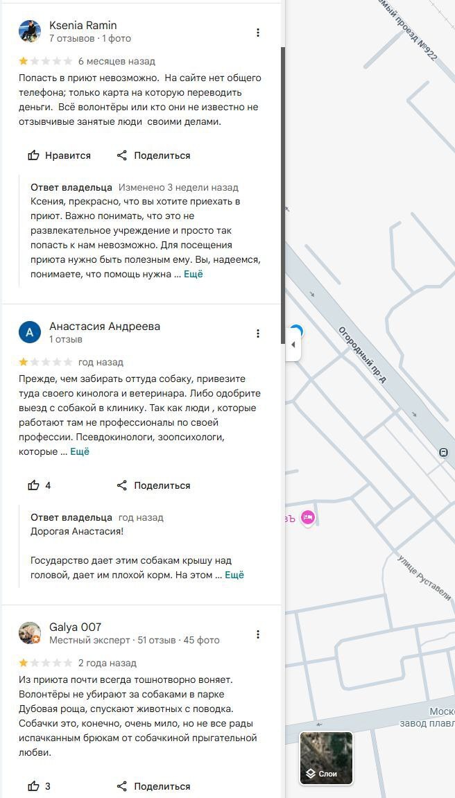Share Анастасия Андреева's review via Поделиться
This screenshot has height=798, width=455.
(153, 485)
